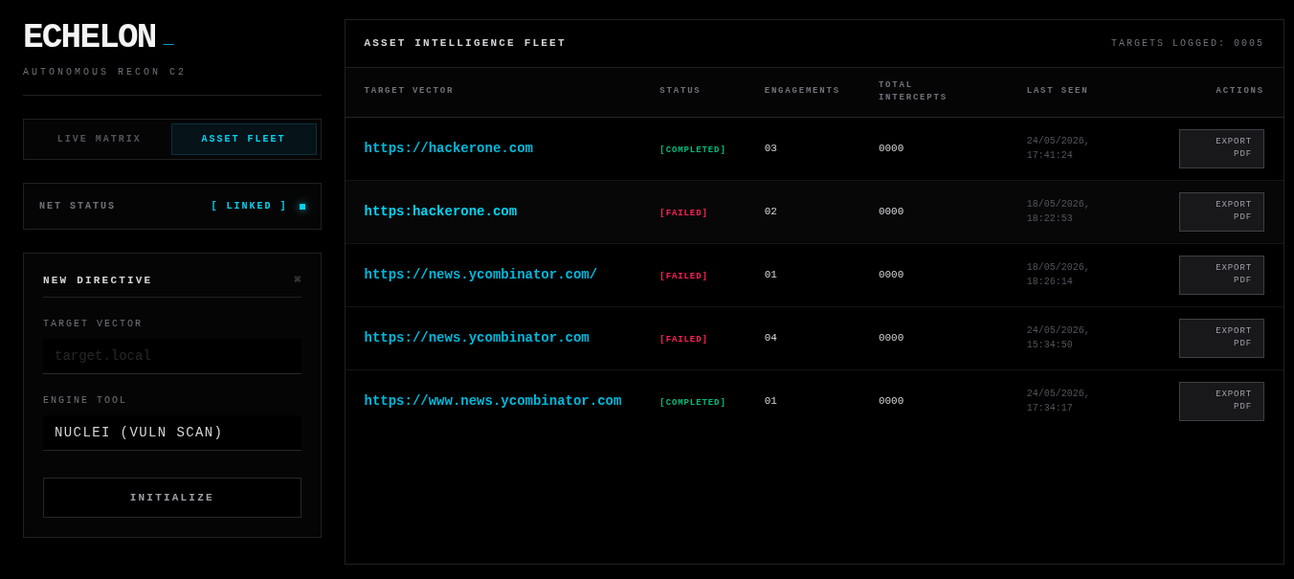Export PDF for https:hackerone.com failed row
1294x579 pixels.
(1221, 212)
